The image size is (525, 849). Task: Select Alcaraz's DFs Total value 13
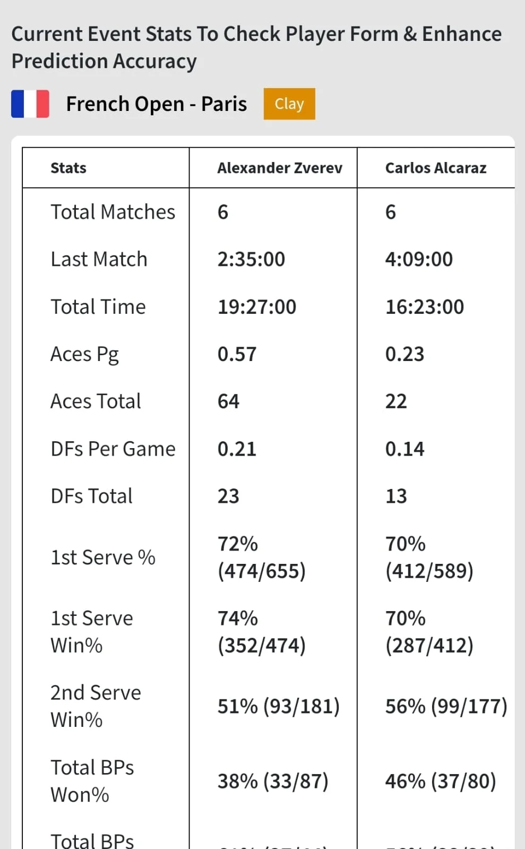click(396, 496)
